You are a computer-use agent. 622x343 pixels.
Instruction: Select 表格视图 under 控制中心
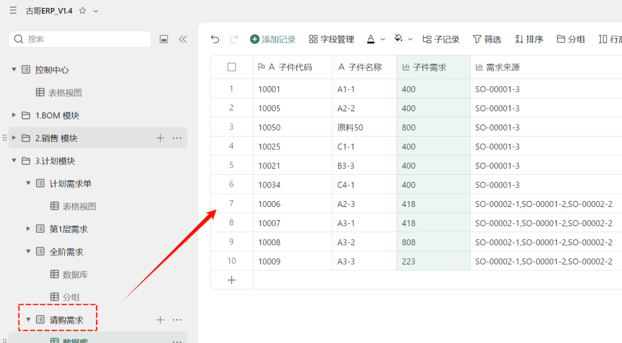[65, 92]
